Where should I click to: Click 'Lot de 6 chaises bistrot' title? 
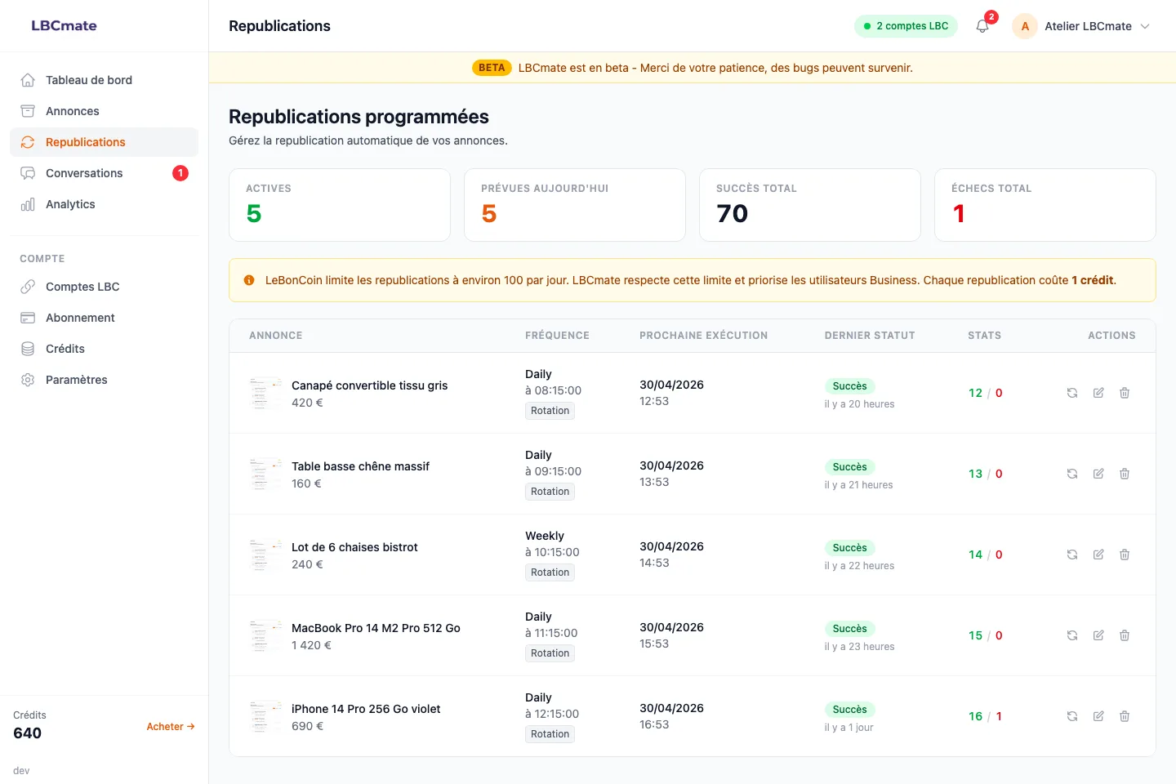354,547
